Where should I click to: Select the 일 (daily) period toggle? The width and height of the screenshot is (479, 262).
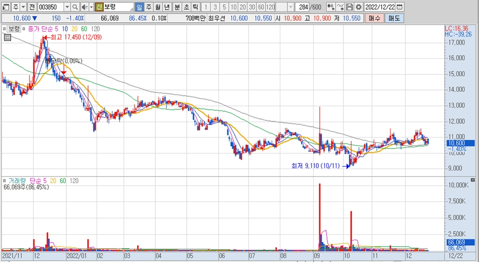pos(139,7)
